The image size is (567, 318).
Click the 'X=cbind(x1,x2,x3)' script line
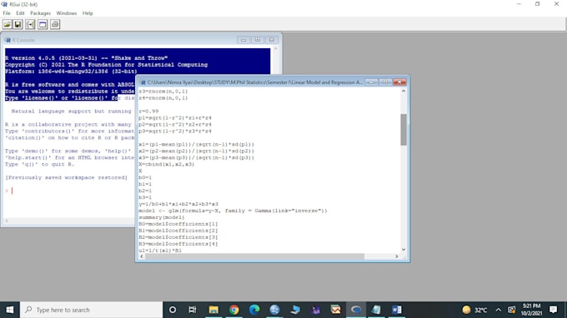click(166, 164)
